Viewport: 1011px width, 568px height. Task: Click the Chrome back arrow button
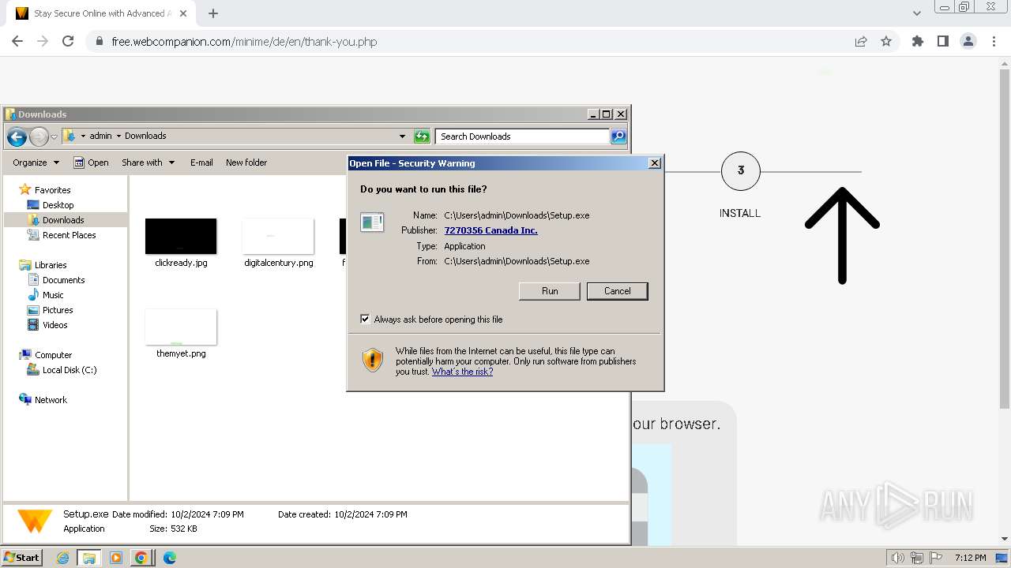17,42
